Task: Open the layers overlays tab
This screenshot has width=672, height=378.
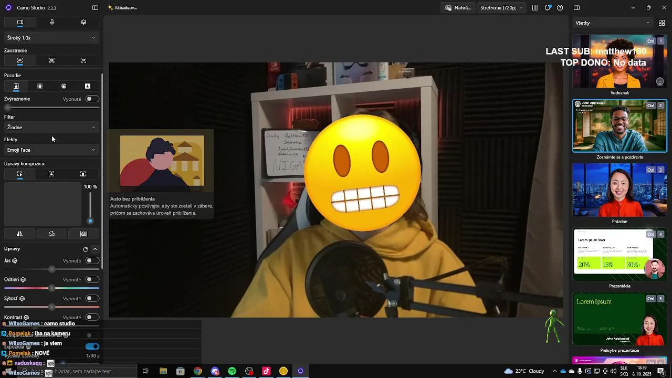Action: point(83,22)
